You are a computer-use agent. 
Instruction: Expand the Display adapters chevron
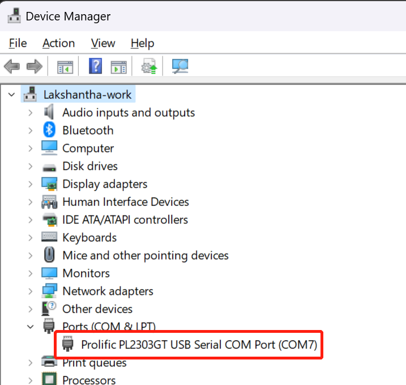pos(31,184)
